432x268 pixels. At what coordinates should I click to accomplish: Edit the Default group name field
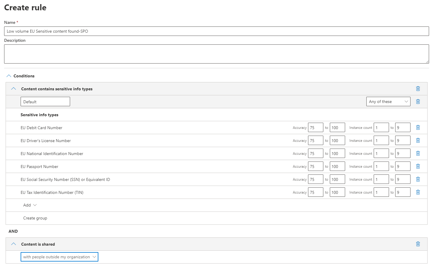pos(45,102)
